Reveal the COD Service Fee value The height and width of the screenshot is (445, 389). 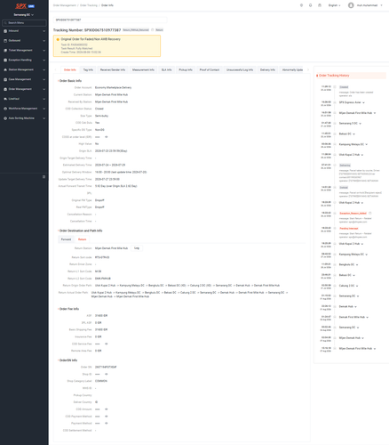[x=106, y=344]
